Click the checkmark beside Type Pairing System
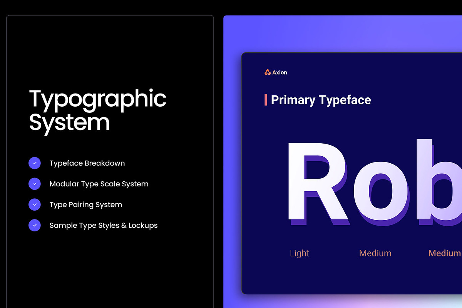This screenshot has height=308, width=462. [x=35, y=205]
